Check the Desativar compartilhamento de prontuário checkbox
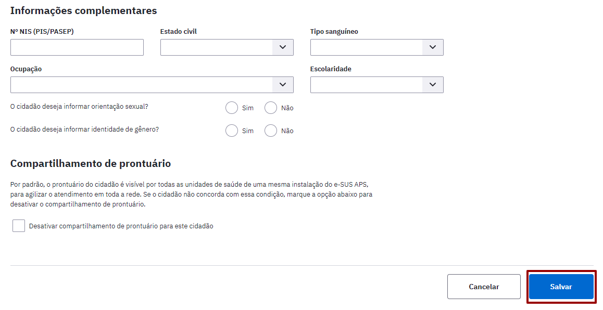Viewport: 603px width, 310px height. click(18, 226)
